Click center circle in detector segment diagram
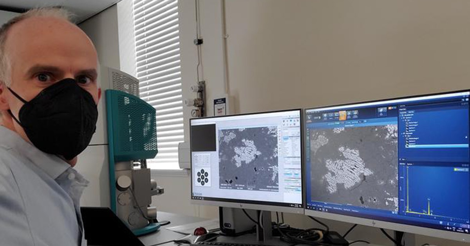 coord(202,177)
